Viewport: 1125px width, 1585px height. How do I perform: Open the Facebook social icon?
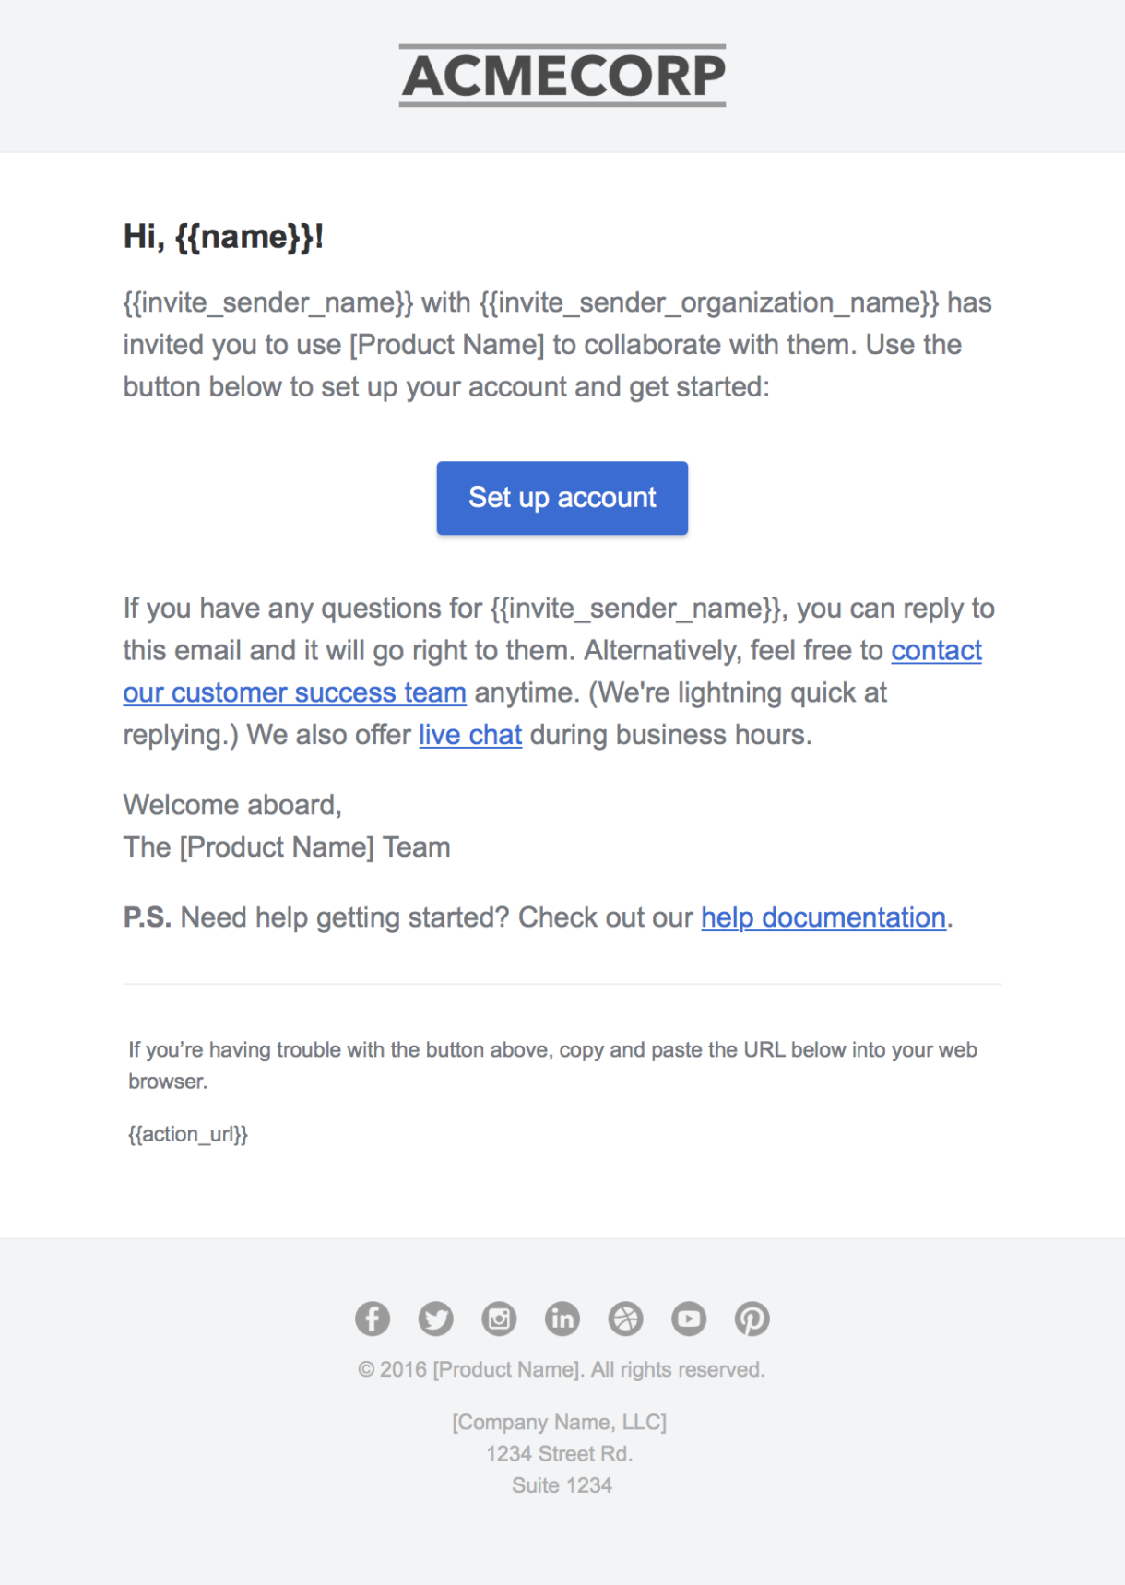coord(373,1319)
